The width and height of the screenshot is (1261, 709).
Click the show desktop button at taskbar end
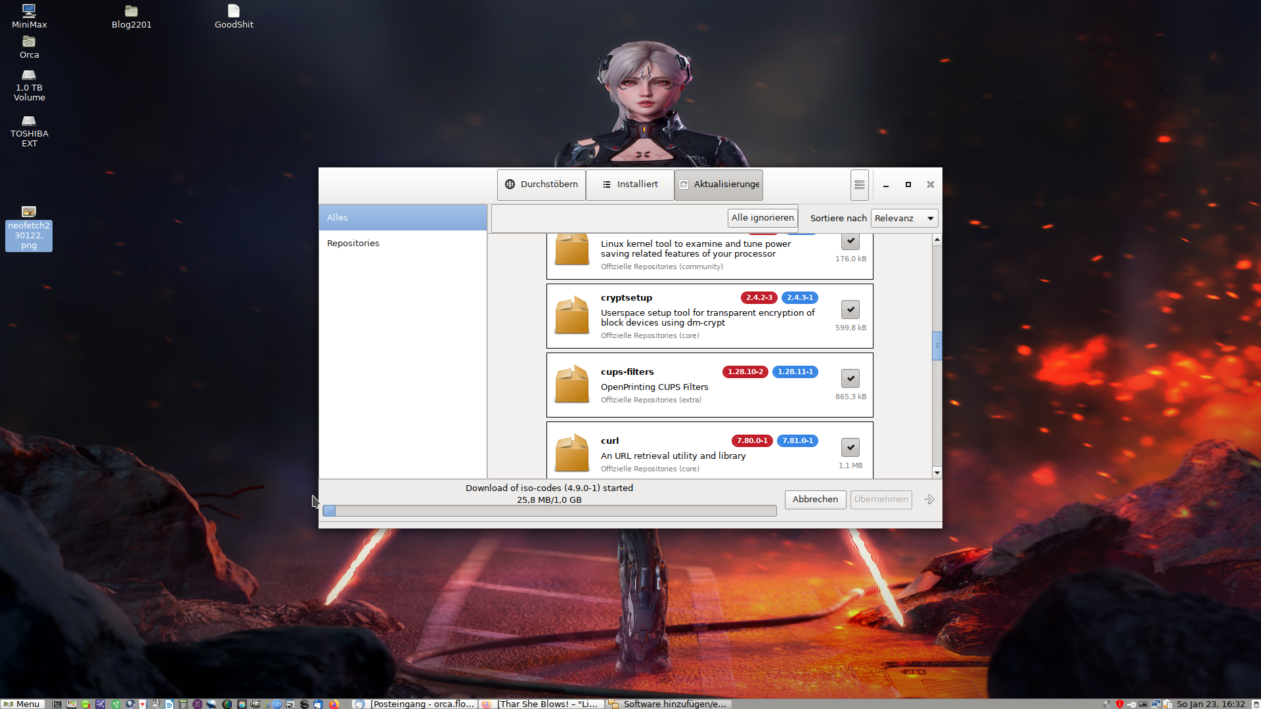[x=1256, y=704]
